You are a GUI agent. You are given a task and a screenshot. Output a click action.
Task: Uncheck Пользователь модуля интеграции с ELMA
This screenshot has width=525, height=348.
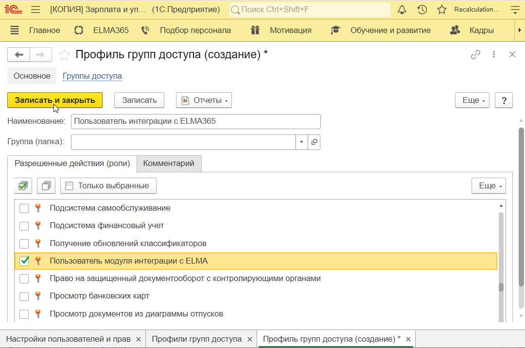[x=24, y=261]
